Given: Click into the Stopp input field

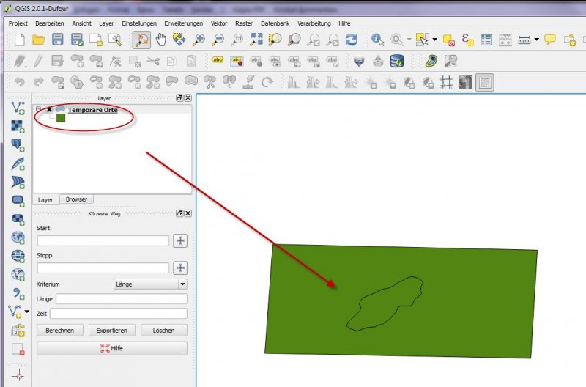Looking at the screenshot, I should 103,268.
